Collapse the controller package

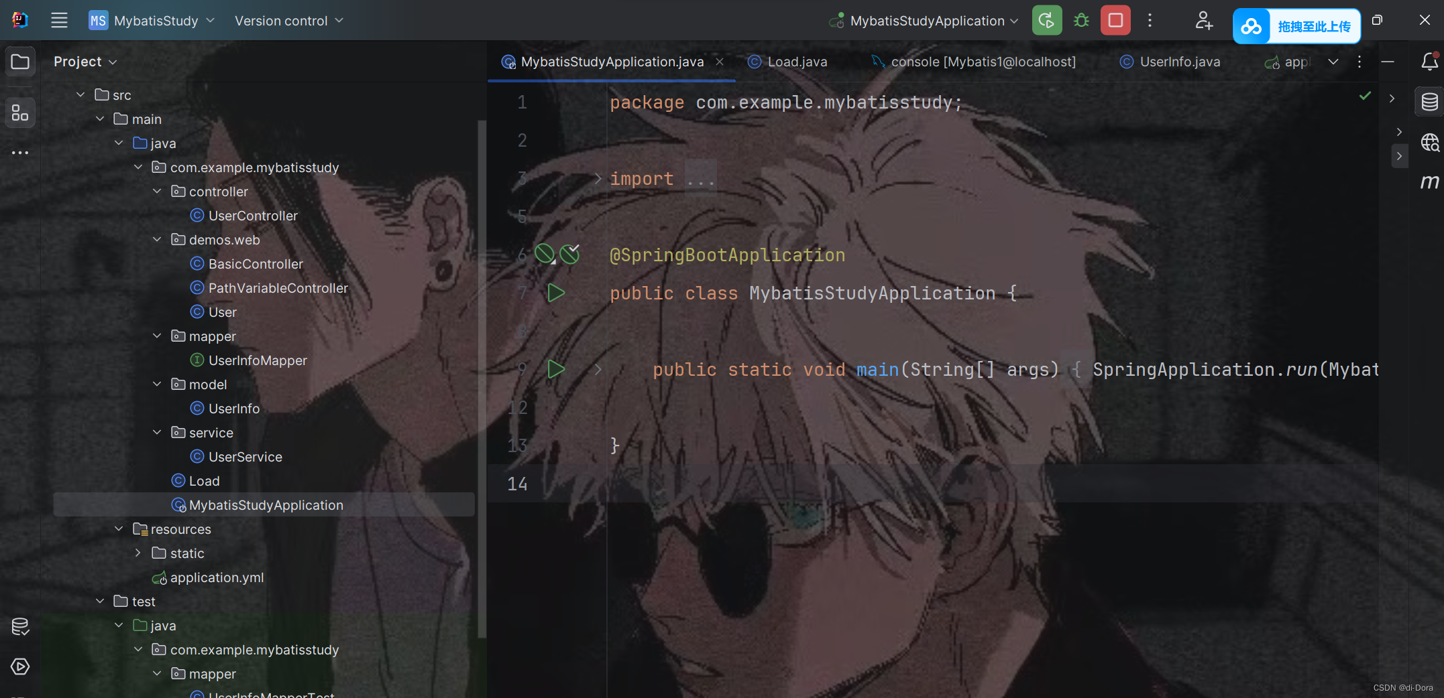pyautogui.click(x=157, y=191)
